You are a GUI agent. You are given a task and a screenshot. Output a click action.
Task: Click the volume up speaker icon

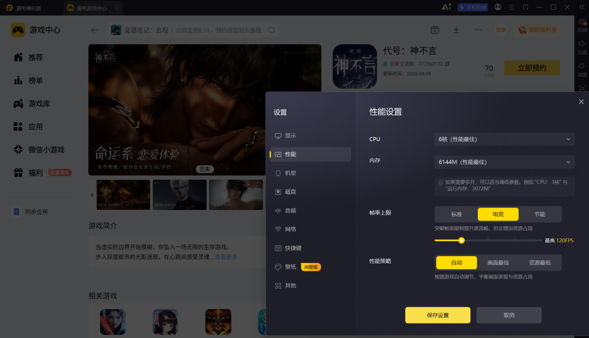pyautogui.click(x=582, y=43)
